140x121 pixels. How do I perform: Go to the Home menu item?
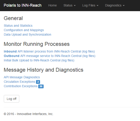click(x=52, y=5)
